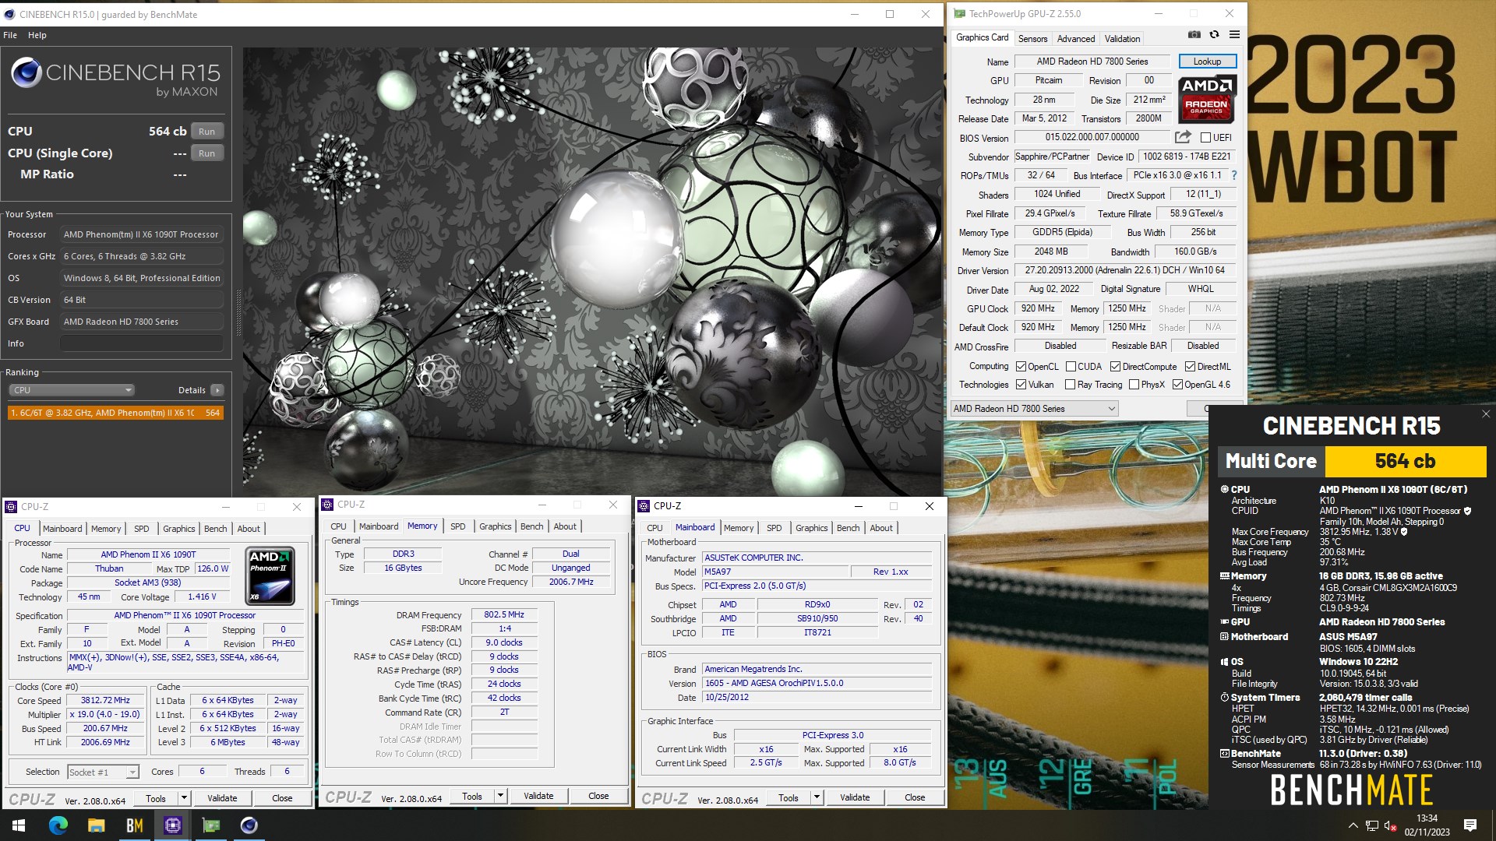Toggle the Vulkan checkbox
This screenshot has width=1496, height=841.
tap(1021, 385)
